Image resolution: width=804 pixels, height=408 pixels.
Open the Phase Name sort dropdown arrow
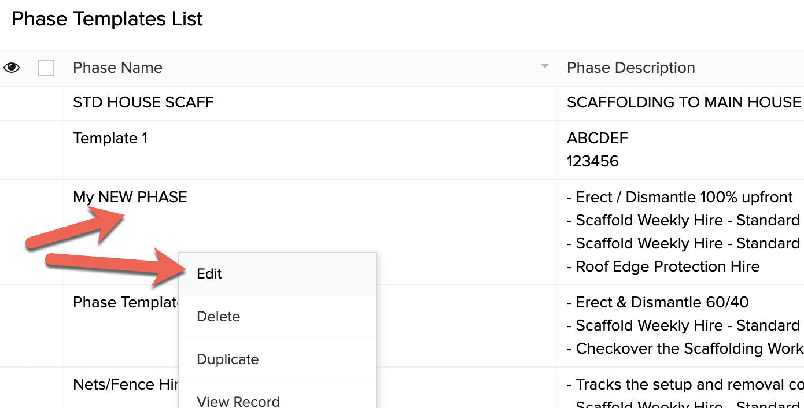[x=544, y=66]
